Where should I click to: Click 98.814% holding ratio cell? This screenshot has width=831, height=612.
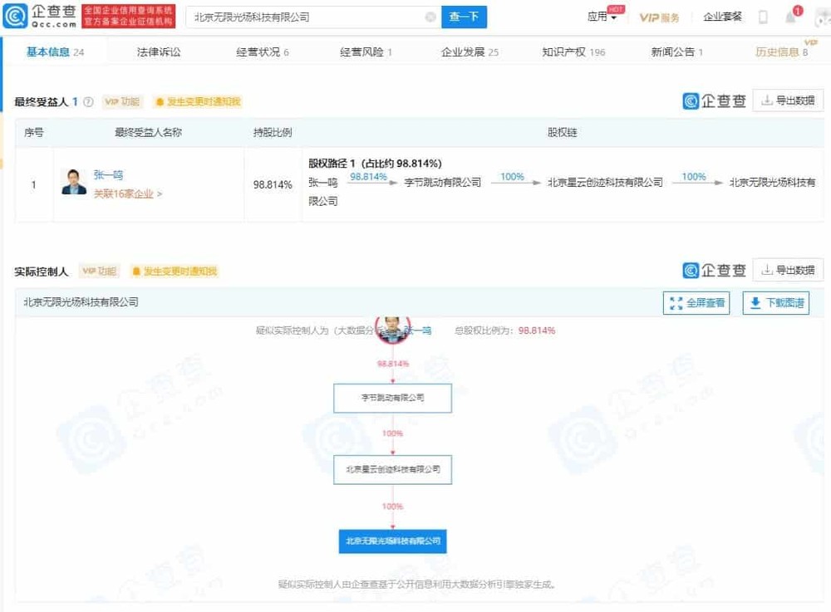[x=273, y=184]
